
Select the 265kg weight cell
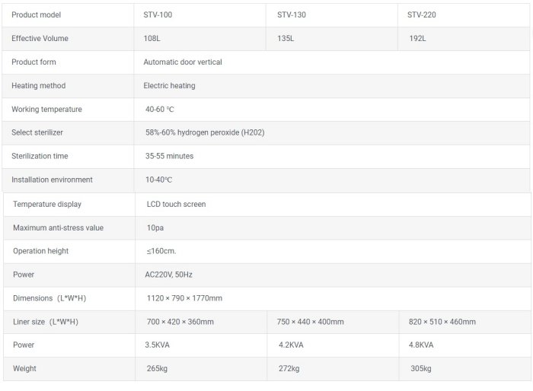[x=158, y=369]
